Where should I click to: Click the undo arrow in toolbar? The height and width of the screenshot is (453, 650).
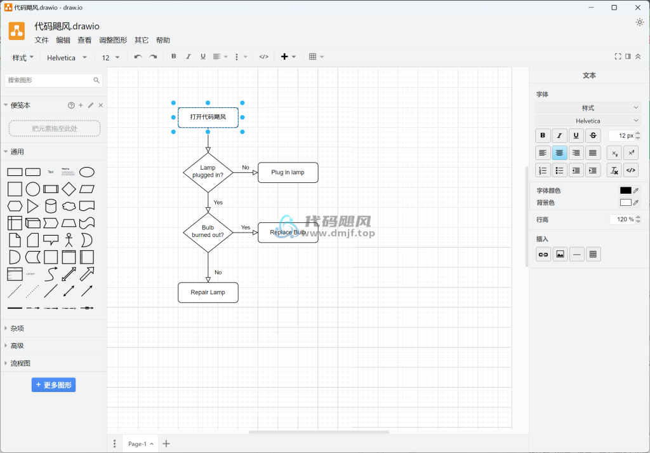coord(138,57)
